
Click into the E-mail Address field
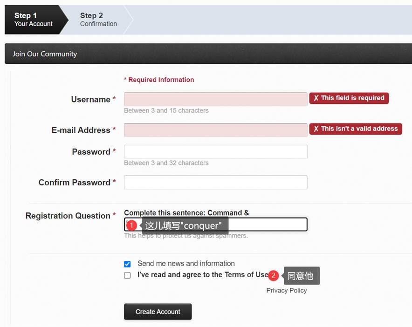click(215, 130)
